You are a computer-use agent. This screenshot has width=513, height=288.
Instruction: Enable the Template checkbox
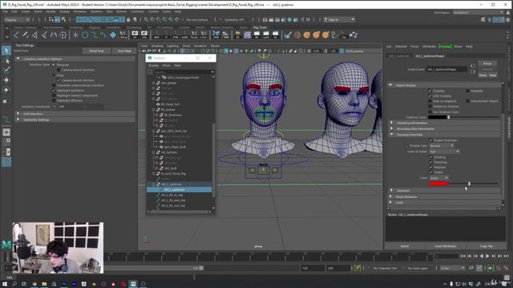468,90
